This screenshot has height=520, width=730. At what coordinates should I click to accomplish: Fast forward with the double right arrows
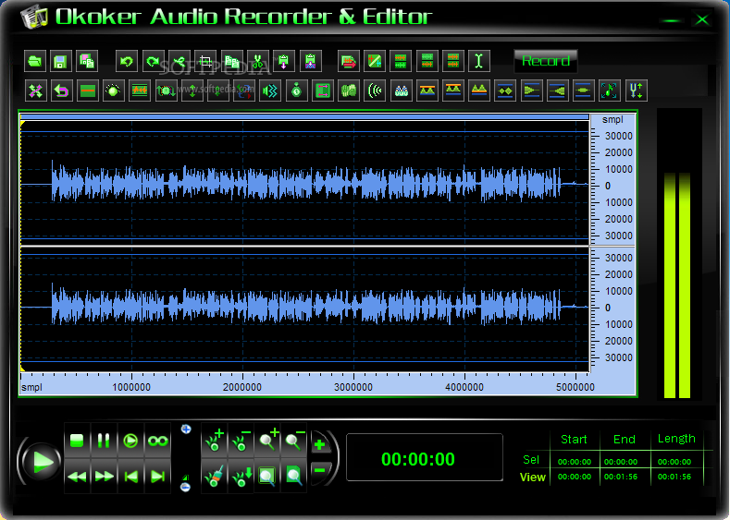104,477
